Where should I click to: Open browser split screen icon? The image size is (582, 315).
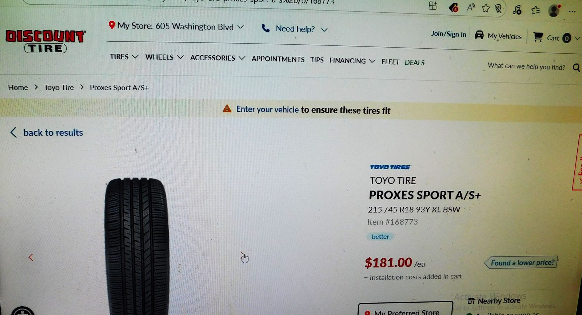432,6
